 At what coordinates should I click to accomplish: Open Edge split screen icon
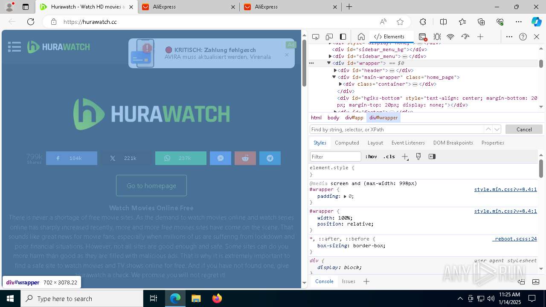[x=443, y=22]
